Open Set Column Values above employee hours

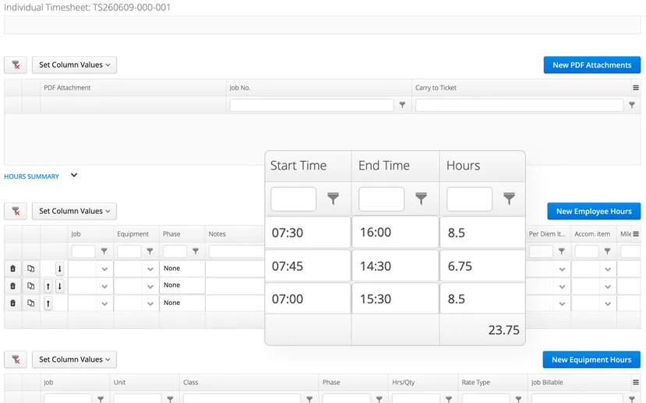(74, 211)
